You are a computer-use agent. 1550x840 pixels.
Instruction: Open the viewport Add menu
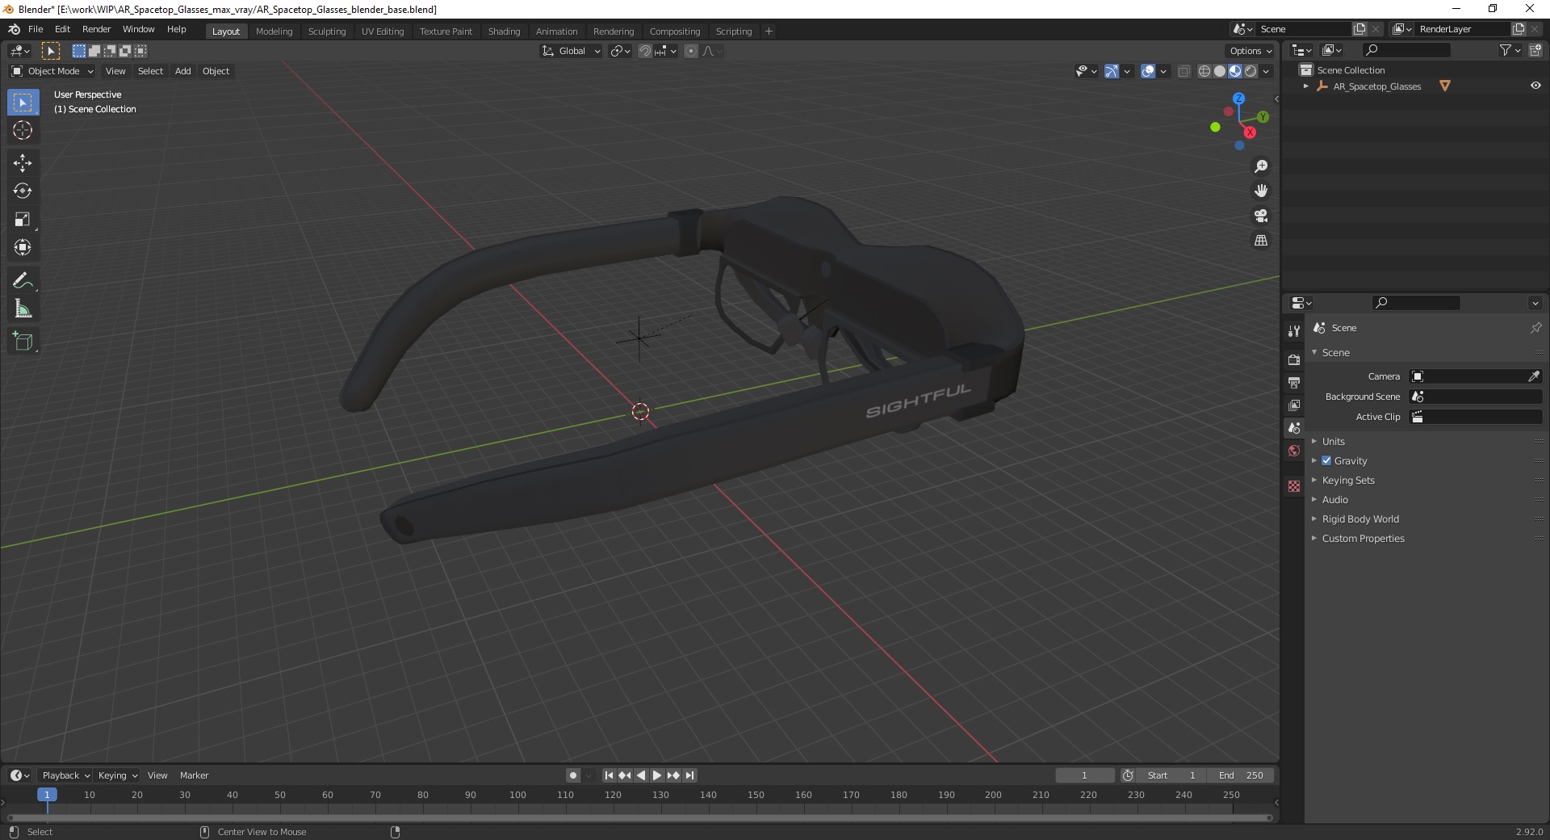point(183,71)
